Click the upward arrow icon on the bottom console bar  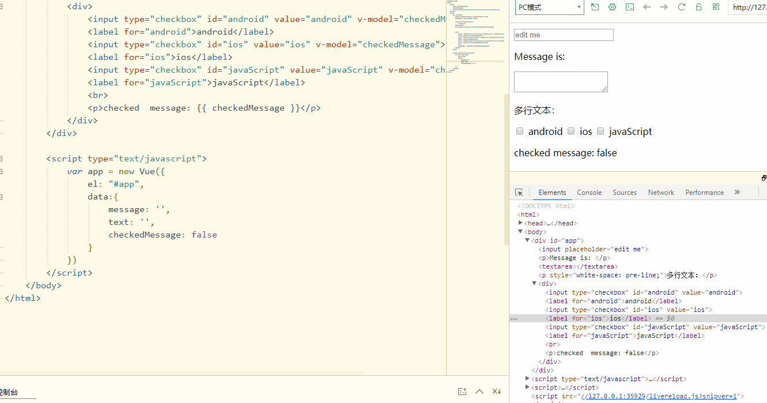(x=479, y=391)
